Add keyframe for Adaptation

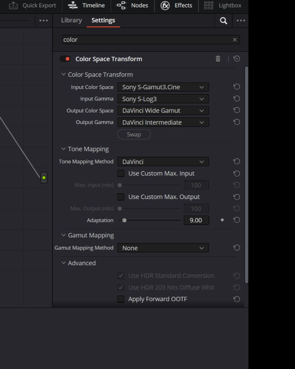[222, 220]
